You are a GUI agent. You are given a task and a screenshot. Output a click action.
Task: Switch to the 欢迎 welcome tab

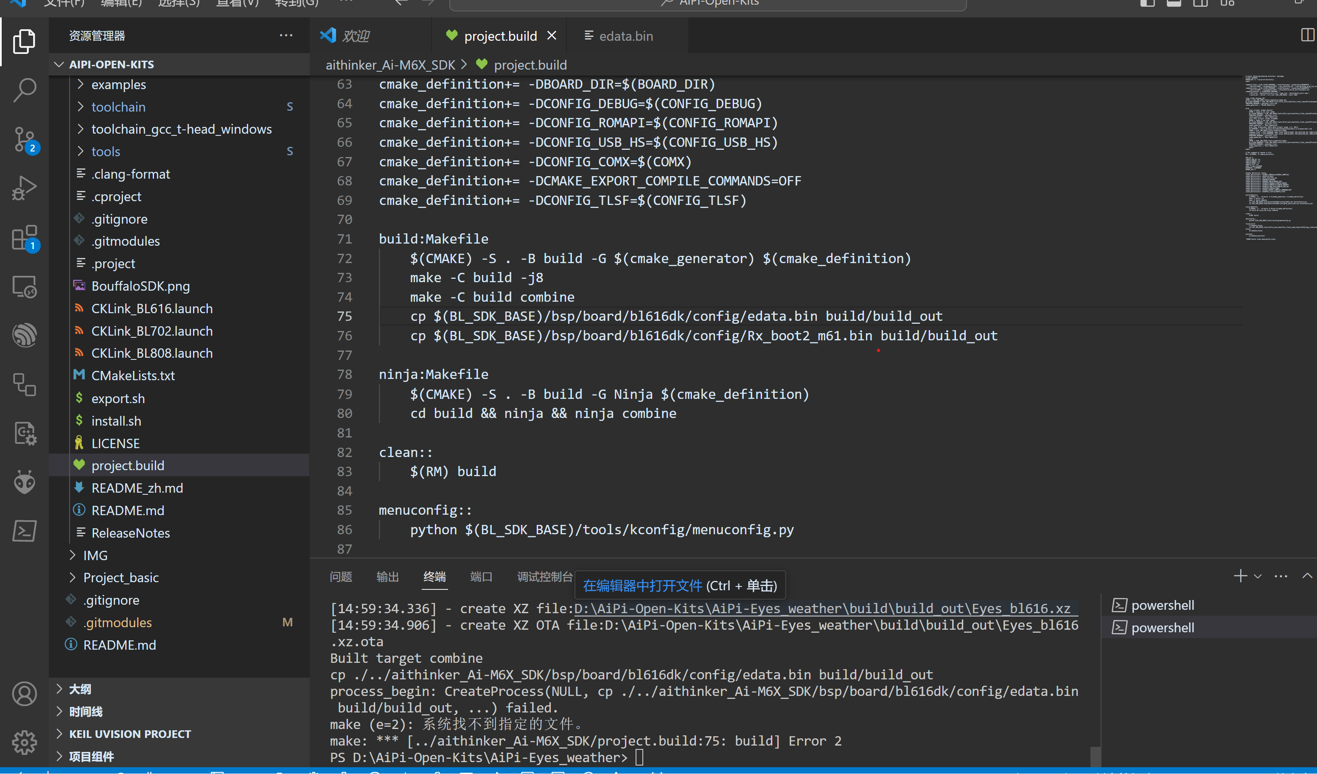point(370,36)
